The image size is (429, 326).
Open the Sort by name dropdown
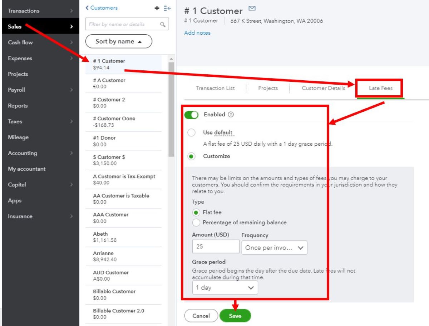[x=119, y=41]
